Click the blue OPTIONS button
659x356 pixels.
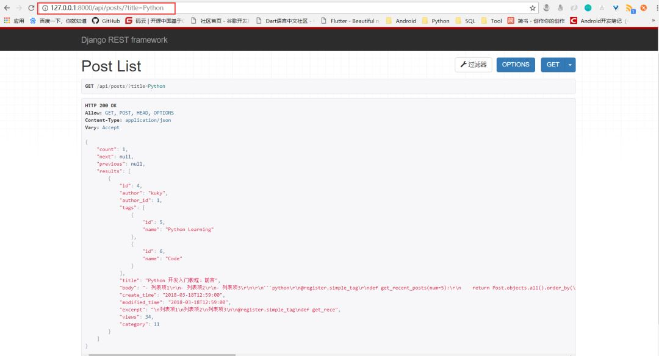(x=516, y=65)
